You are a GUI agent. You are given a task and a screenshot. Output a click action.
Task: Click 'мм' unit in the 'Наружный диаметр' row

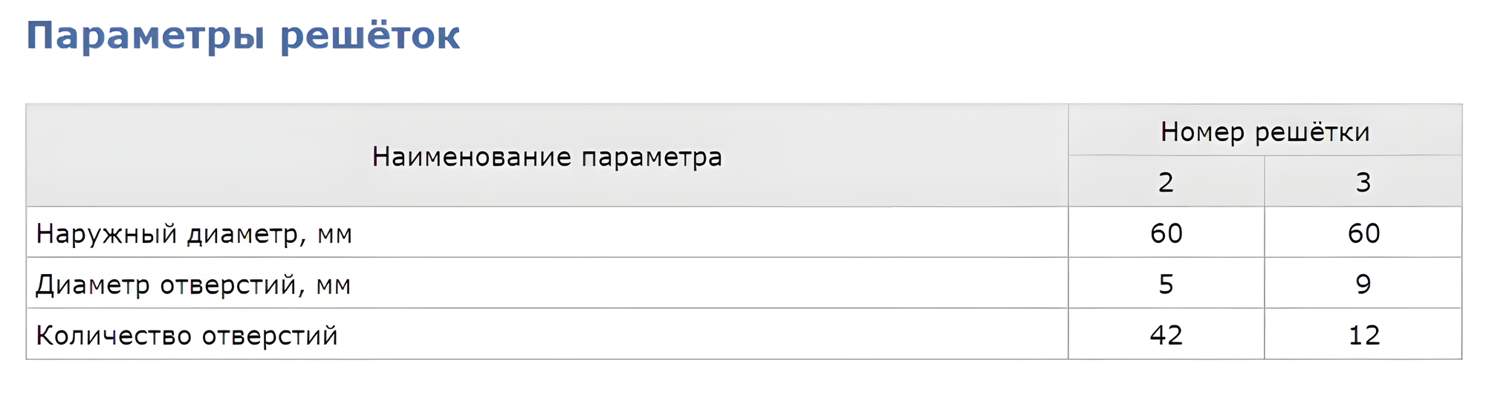coord(334,235)
